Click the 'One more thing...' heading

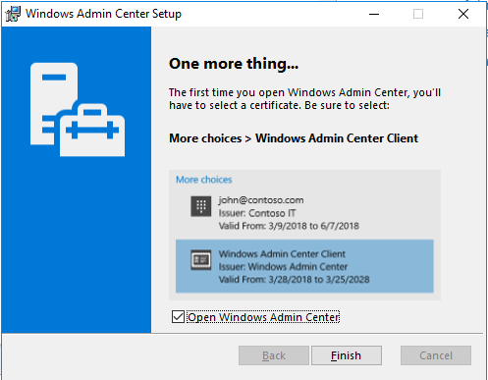[234, 64]
